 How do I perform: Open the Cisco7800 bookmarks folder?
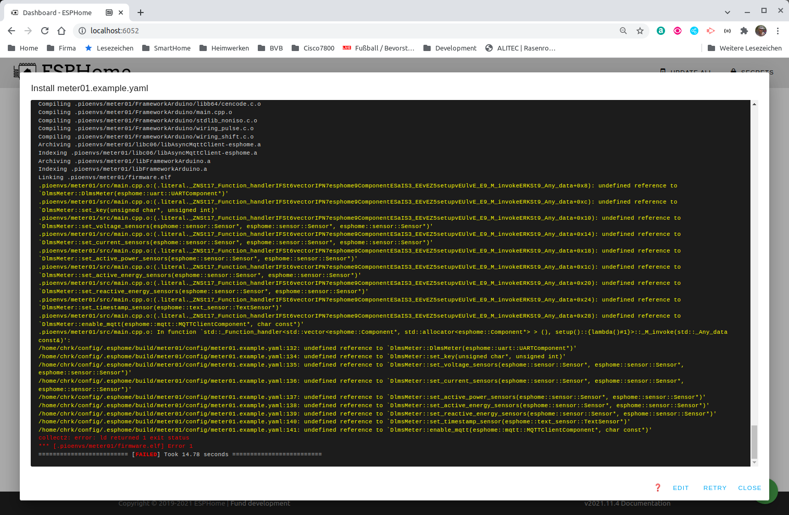coord(313,48)
